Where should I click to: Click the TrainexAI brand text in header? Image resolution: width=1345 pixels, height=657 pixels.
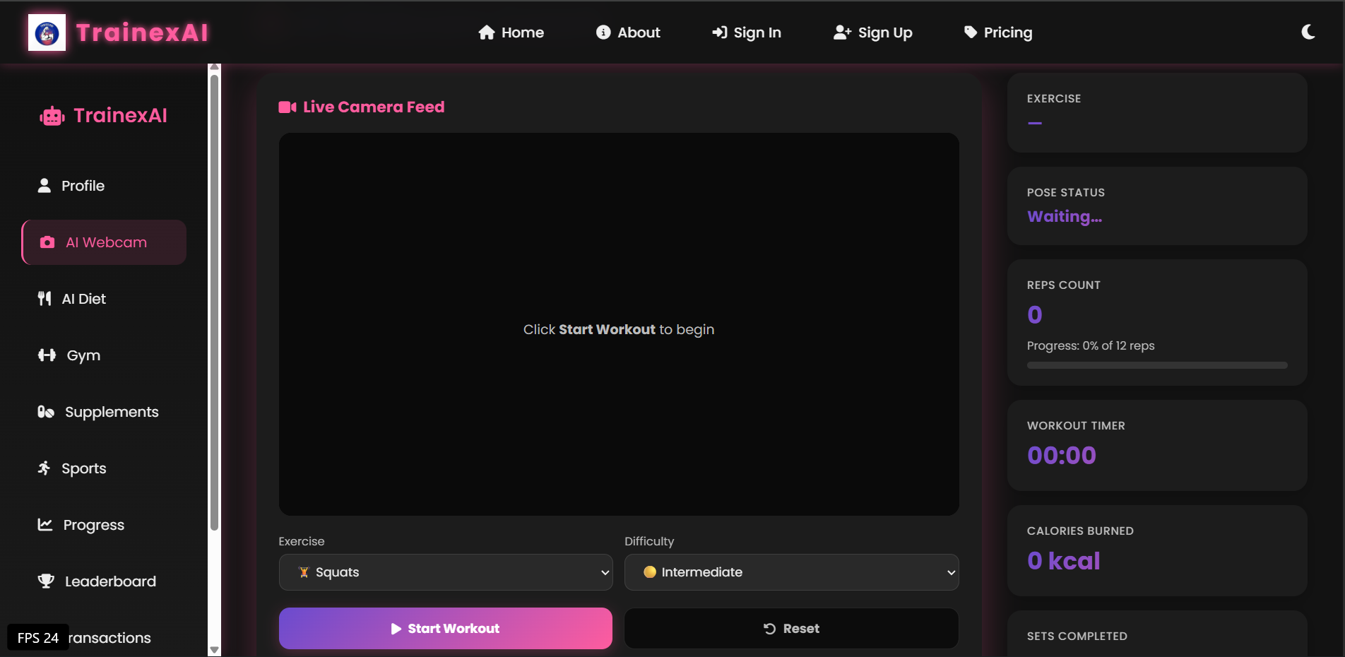pyautogui.click(x=142, y=32)
